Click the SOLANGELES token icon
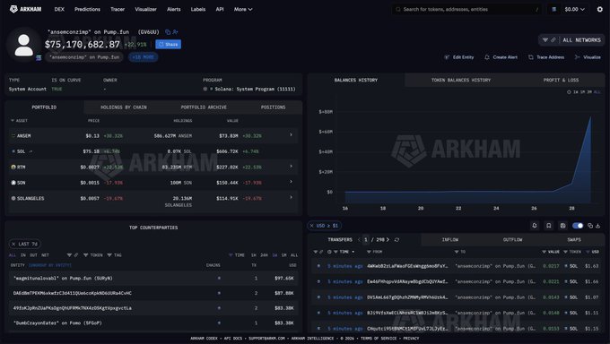Image resolution: width=610 pixels, height=344 pixels. [13, 198]
